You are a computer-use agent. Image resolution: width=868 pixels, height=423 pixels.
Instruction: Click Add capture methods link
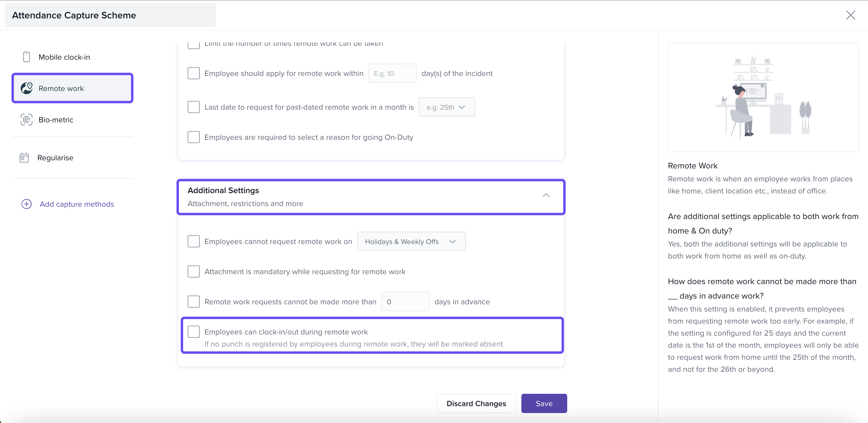tap(77, 204)
